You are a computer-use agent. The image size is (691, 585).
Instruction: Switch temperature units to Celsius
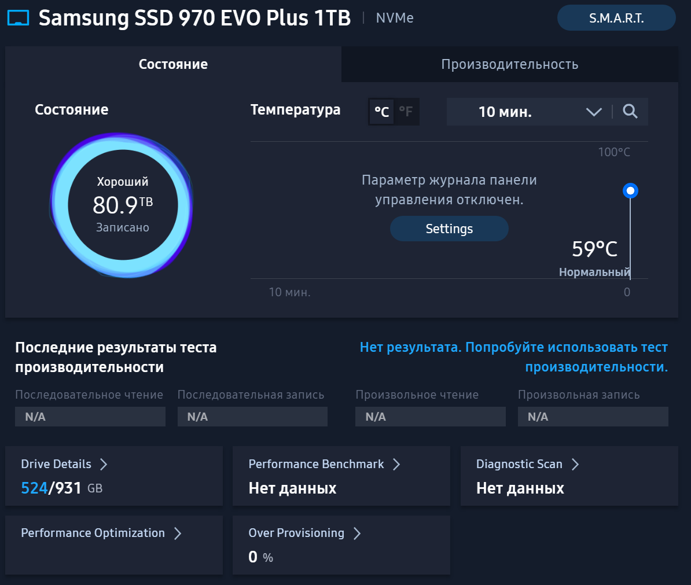tap(381, 112)
